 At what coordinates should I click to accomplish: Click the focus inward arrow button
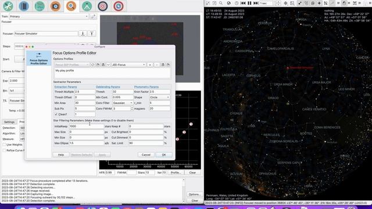click(x=83, y=34)
